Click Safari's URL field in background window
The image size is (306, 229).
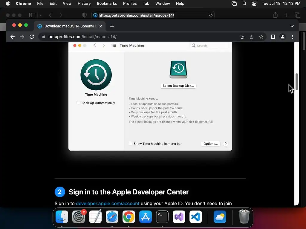tap(153, 15)
